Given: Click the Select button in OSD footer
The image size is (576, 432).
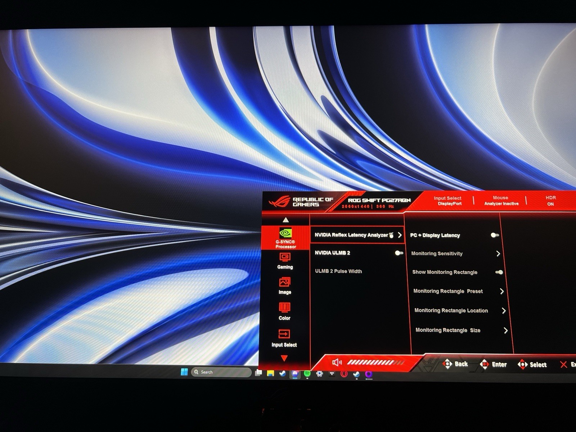Looking at the screenshot, I should point(532,365).
